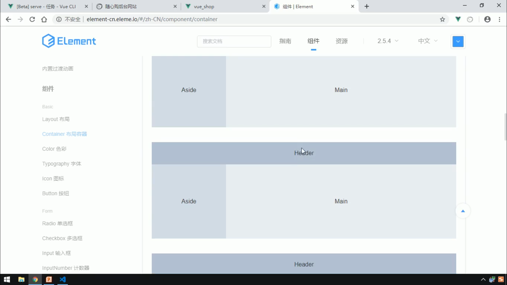Open the browser home page

tap(44, 19)
